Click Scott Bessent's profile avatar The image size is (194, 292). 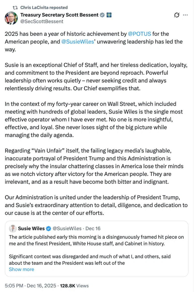(11, 18)
